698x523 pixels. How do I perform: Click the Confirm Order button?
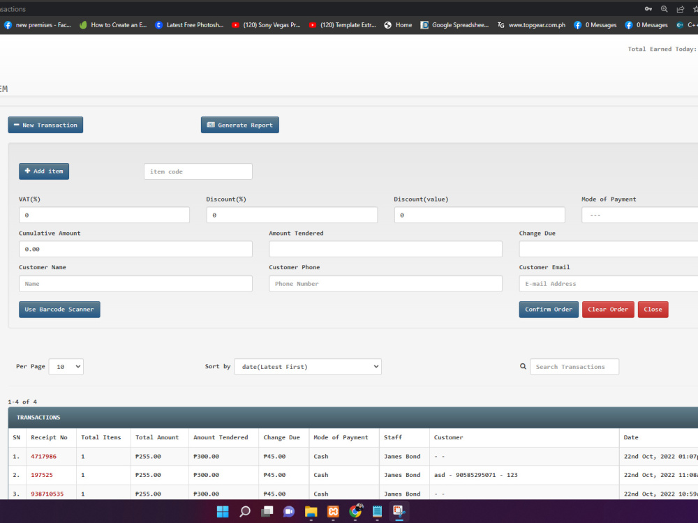coord(549,310)
